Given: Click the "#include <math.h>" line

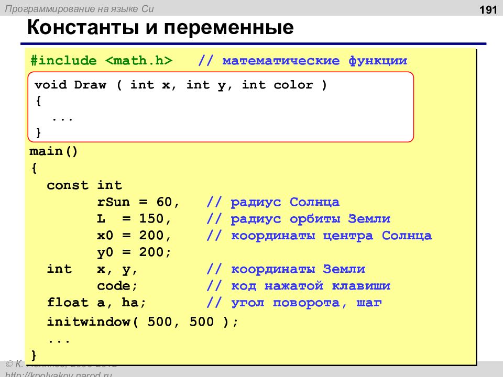Looking at the screenshot, I should click(x=101, y=61).
